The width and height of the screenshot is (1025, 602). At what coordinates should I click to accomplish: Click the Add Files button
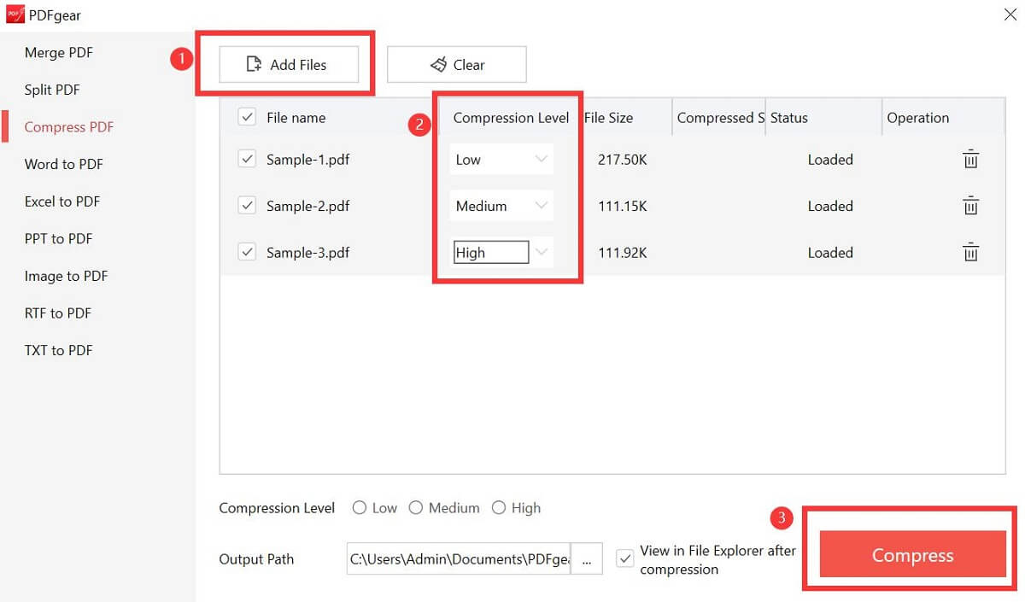pos(288,65)
